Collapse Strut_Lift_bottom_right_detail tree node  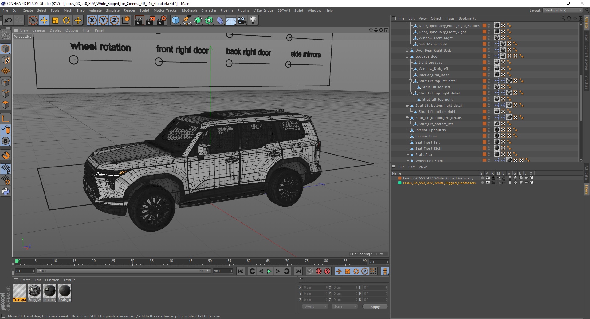[407, 106]
